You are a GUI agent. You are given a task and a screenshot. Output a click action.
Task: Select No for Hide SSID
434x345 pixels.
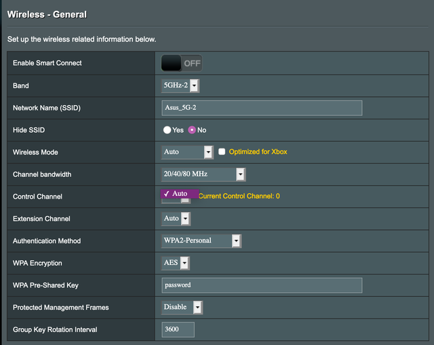[x=192, y=129]
